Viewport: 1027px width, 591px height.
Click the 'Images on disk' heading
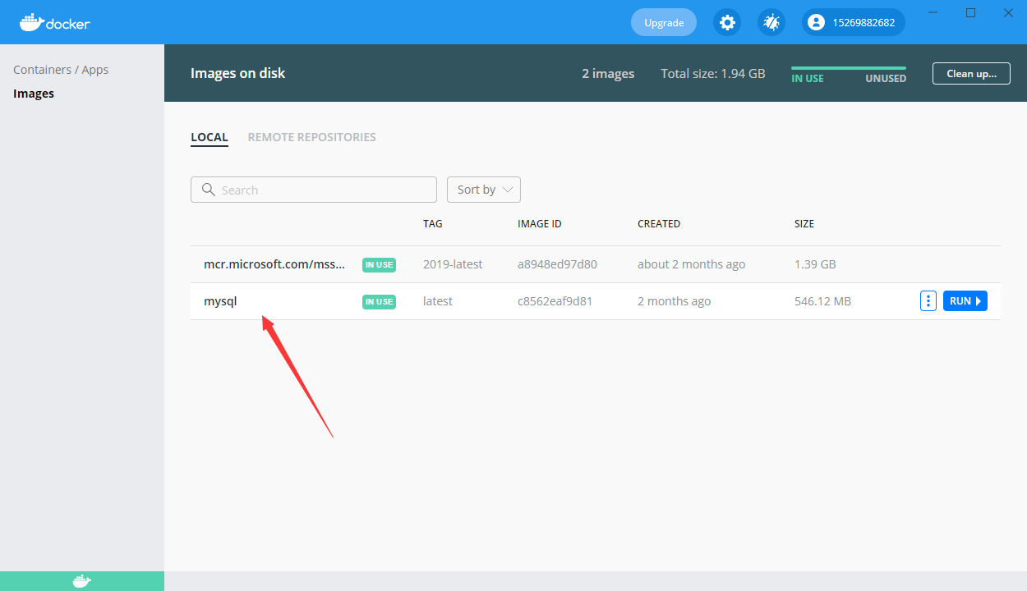click(x=238, y=73)
